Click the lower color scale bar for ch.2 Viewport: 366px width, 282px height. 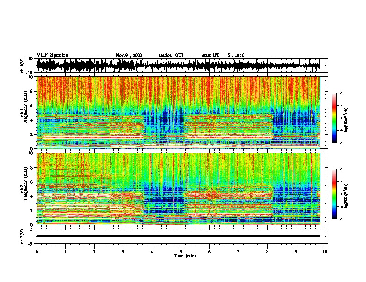[x=335, y=194]
